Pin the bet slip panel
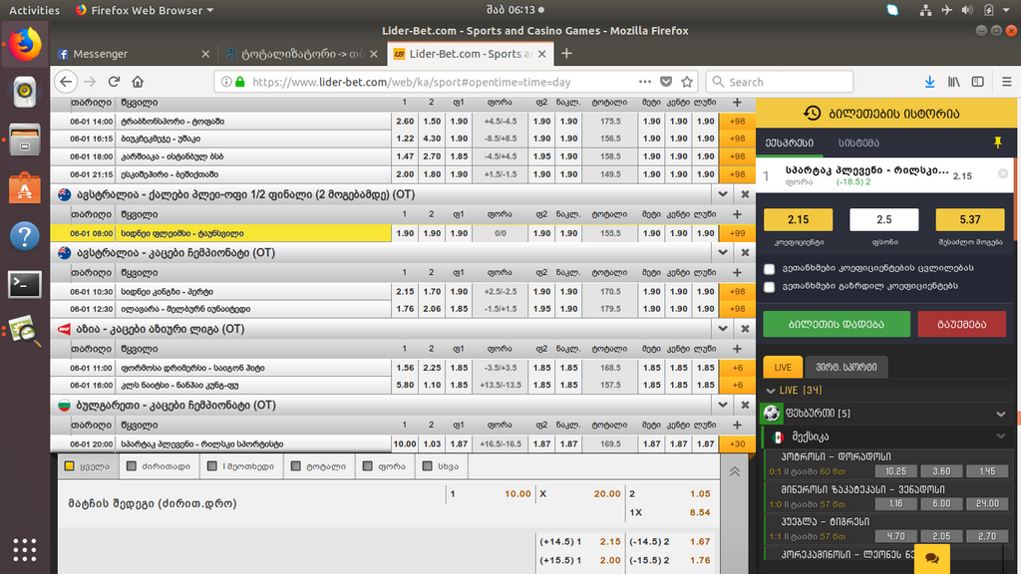1021x574 pixels. [997, 143]
